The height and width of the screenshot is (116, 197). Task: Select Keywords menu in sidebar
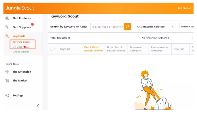tap(19, 36)
